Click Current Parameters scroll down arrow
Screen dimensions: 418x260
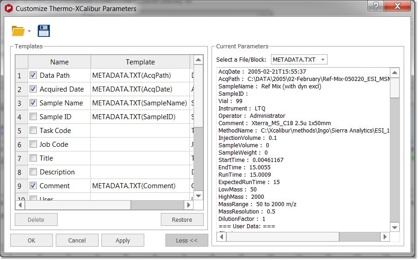pyautogui.click(x=395, y=227)
